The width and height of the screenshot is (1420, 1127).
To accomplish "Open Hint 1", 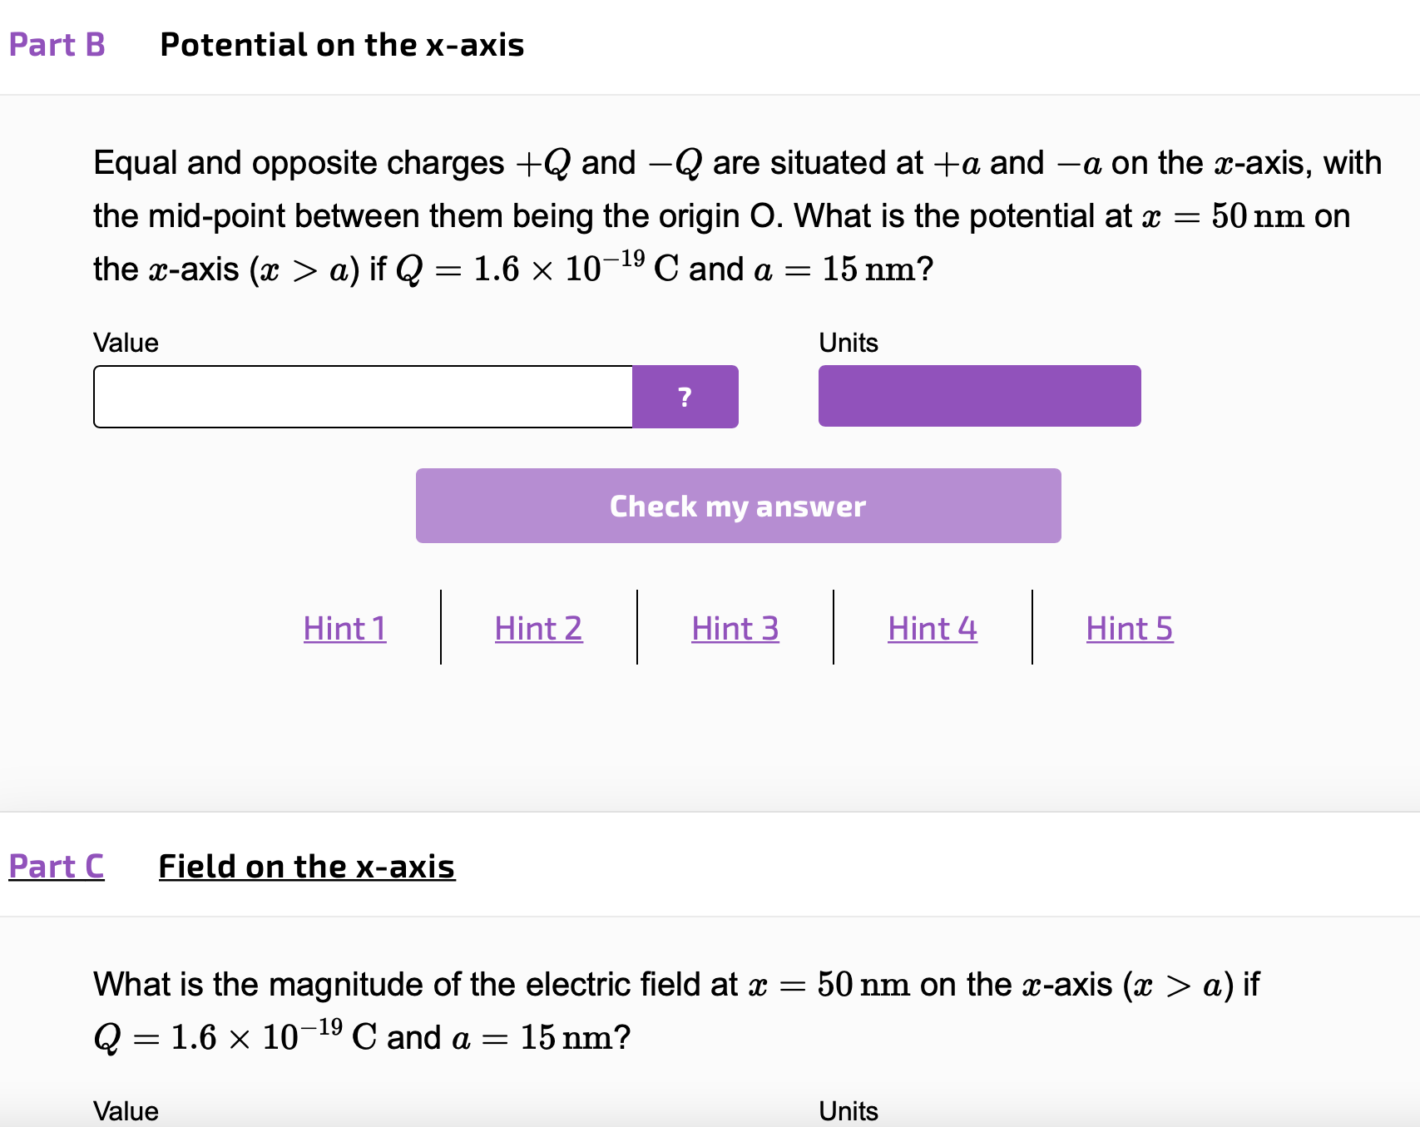I will 344,629.
